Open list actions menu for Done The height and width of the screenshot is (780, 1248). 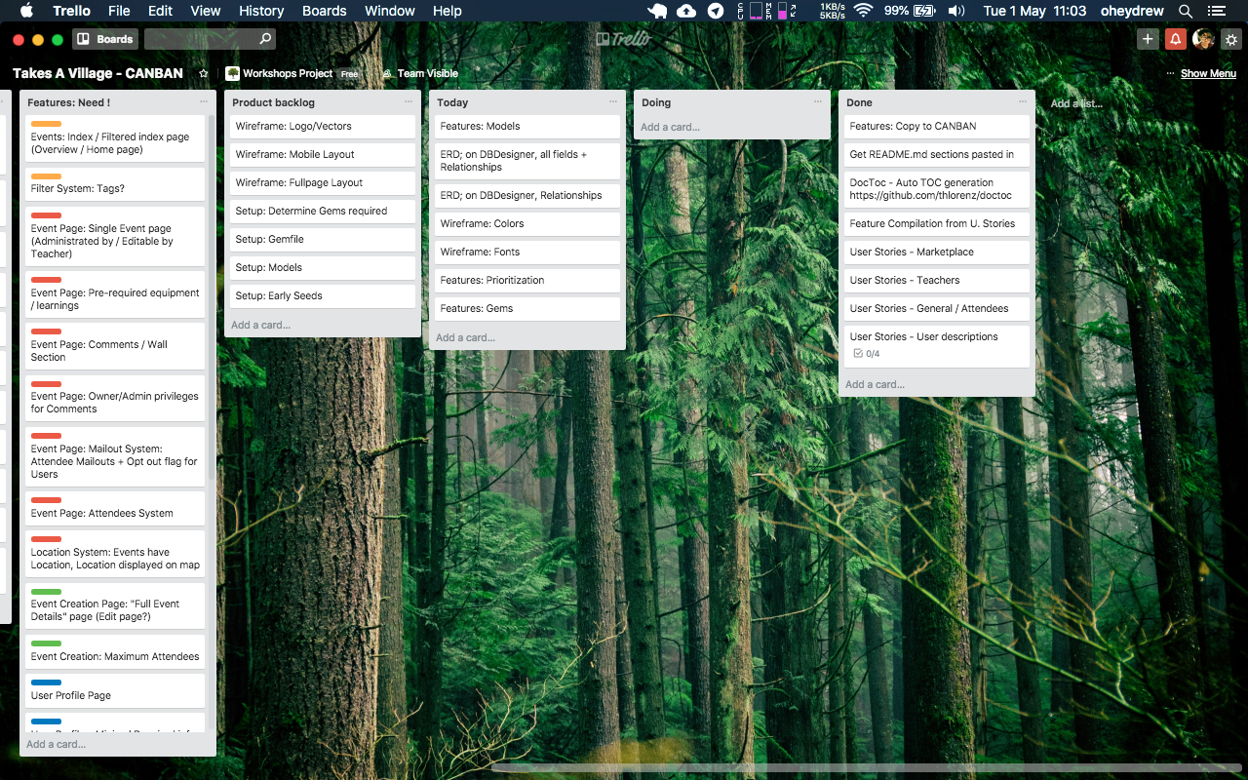(x=1023, y=101)
